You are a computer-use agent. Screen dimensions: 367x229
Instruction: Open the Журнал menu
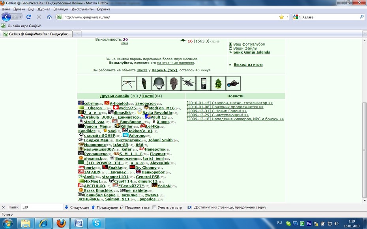44,9
